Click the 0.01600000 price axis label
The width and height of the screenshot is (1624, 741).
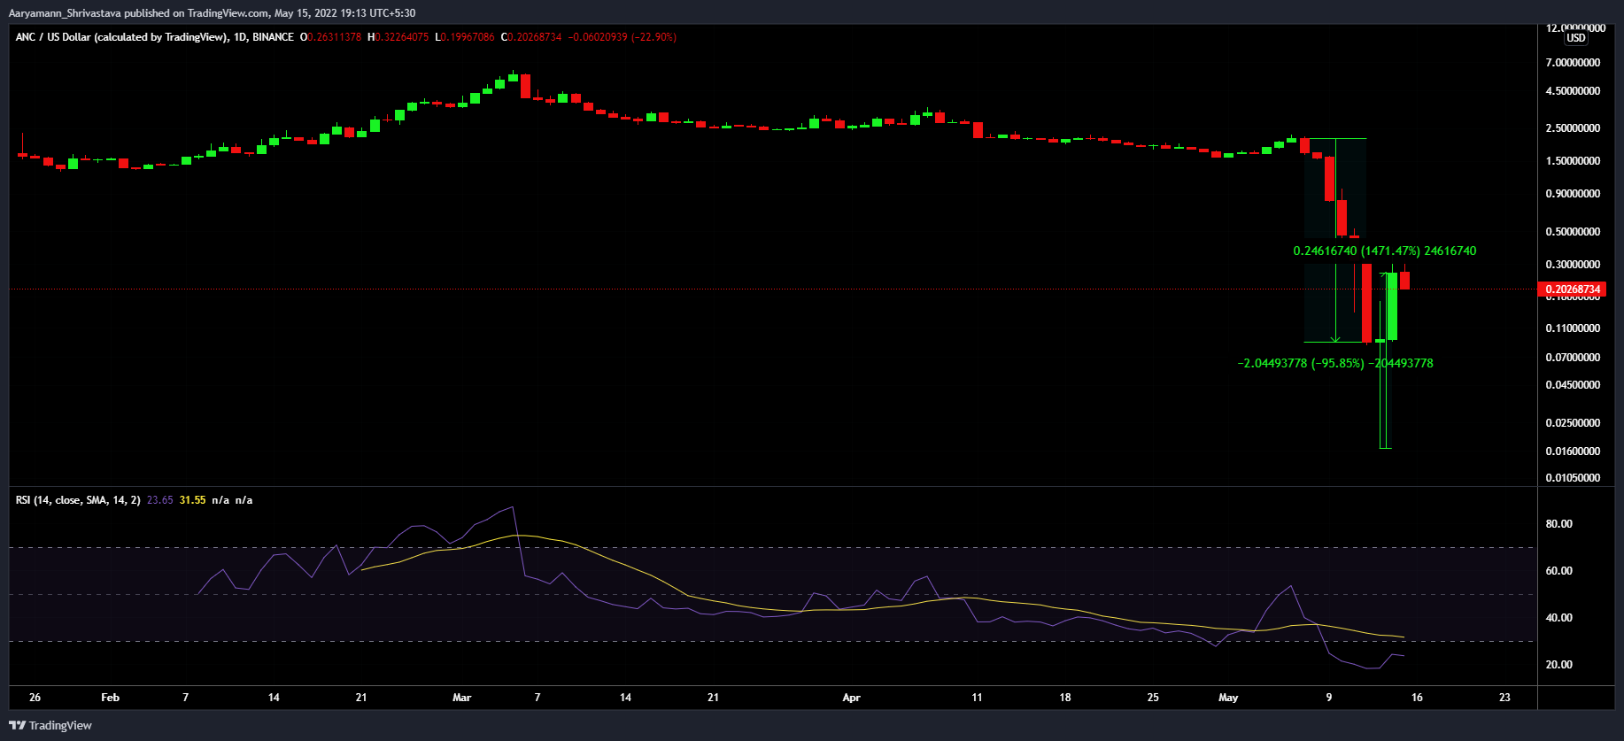pos(1573,452)
